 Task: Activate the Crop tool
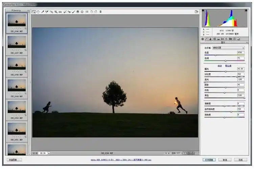(x=55, y=11)
